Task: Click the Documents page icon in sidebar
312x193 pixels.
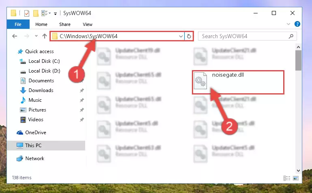Action: (x=23, y=81)
